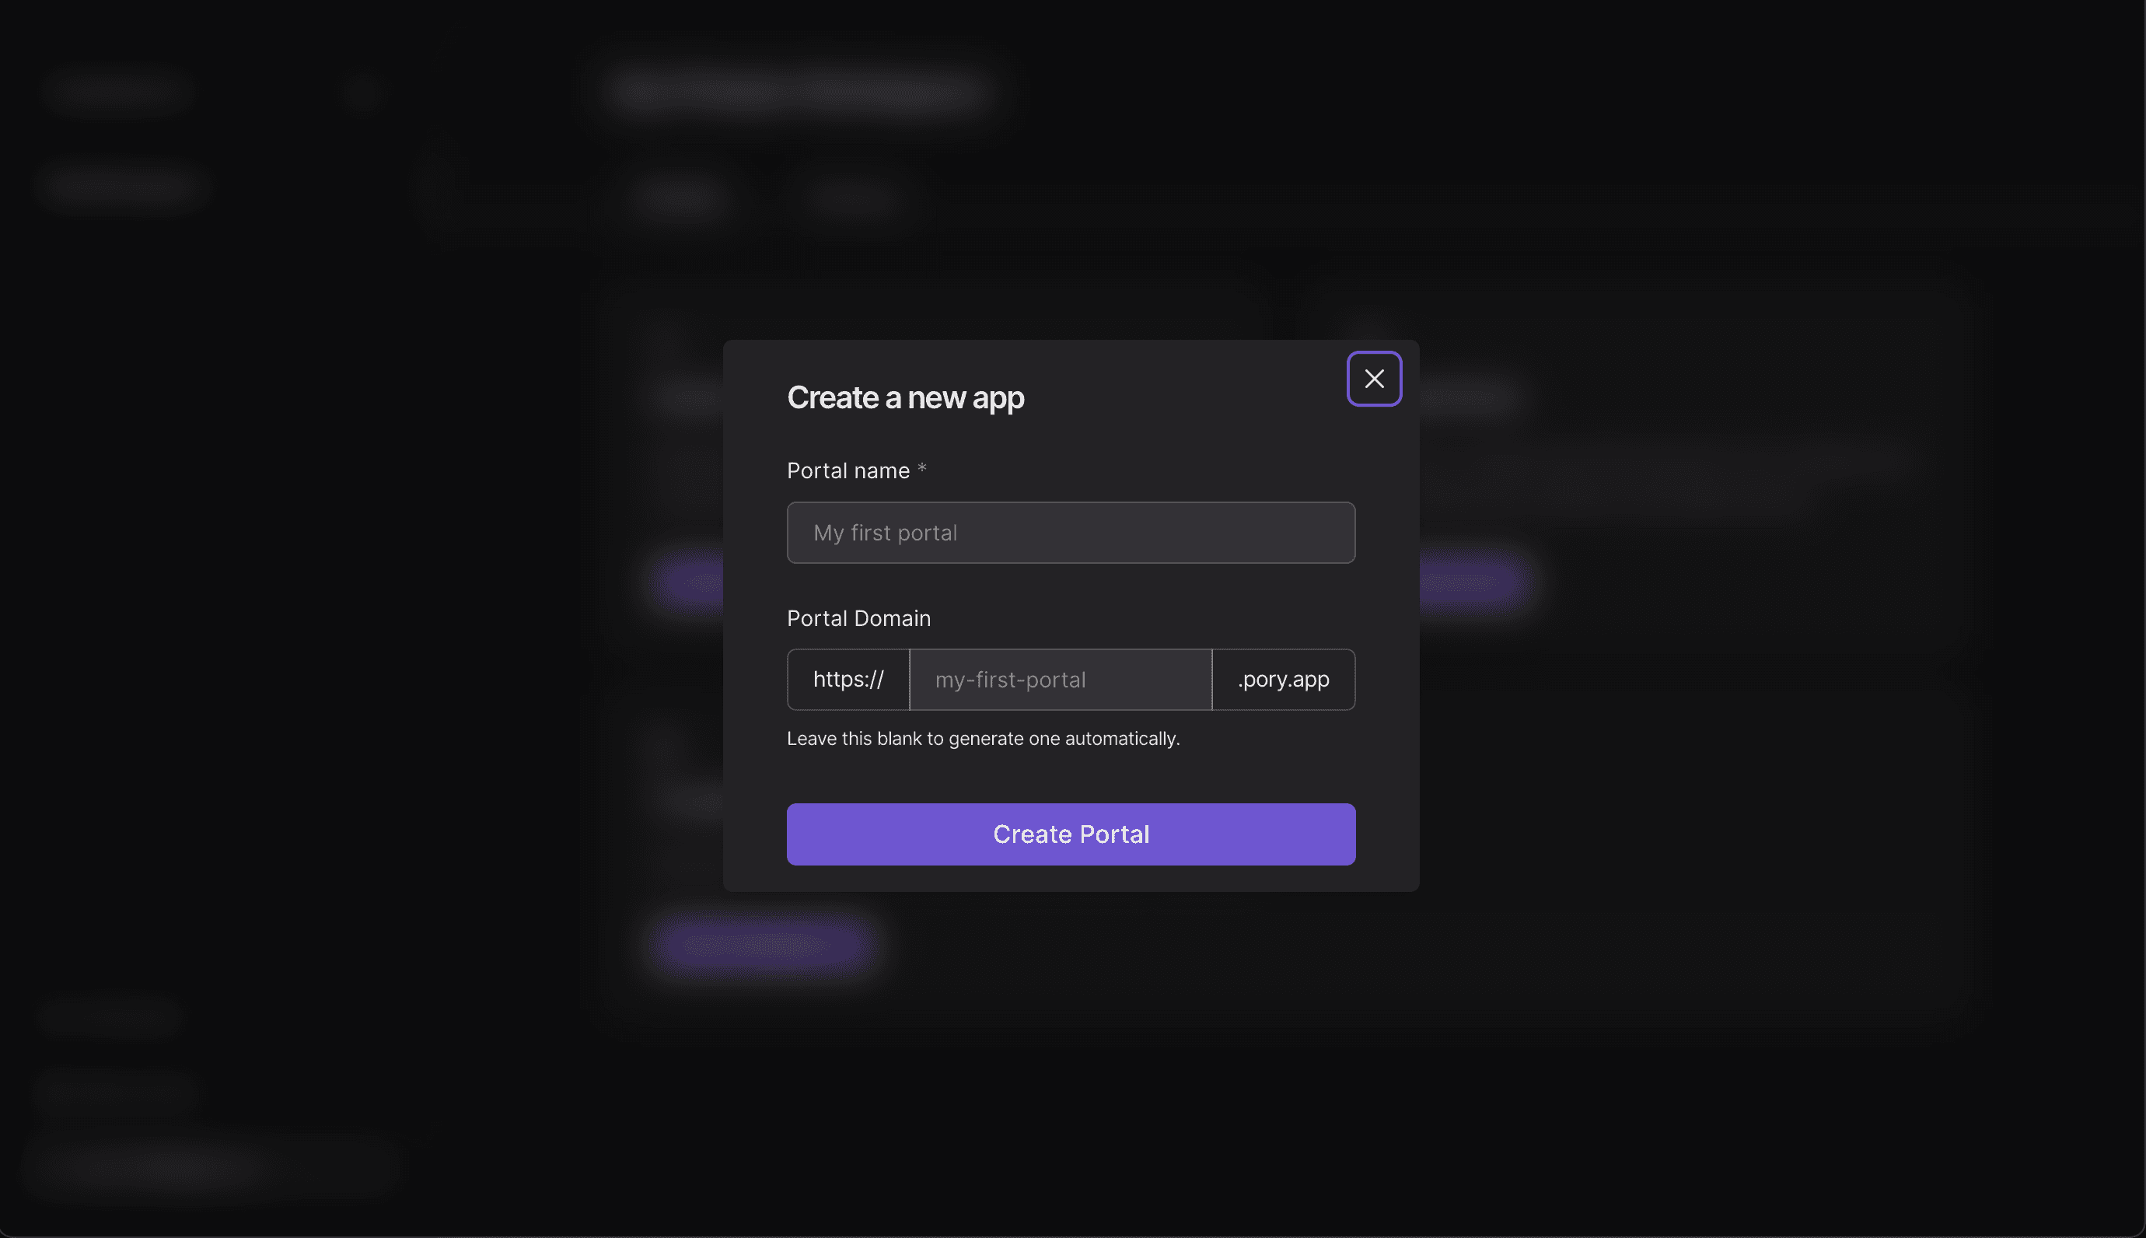Click the second blurred tab under the page title
Screen dimensions: 2146x1238
point(852,198)
